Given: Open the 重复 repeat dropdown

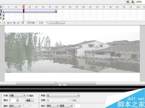Looking at the screenshot, I should coord(66,106).
